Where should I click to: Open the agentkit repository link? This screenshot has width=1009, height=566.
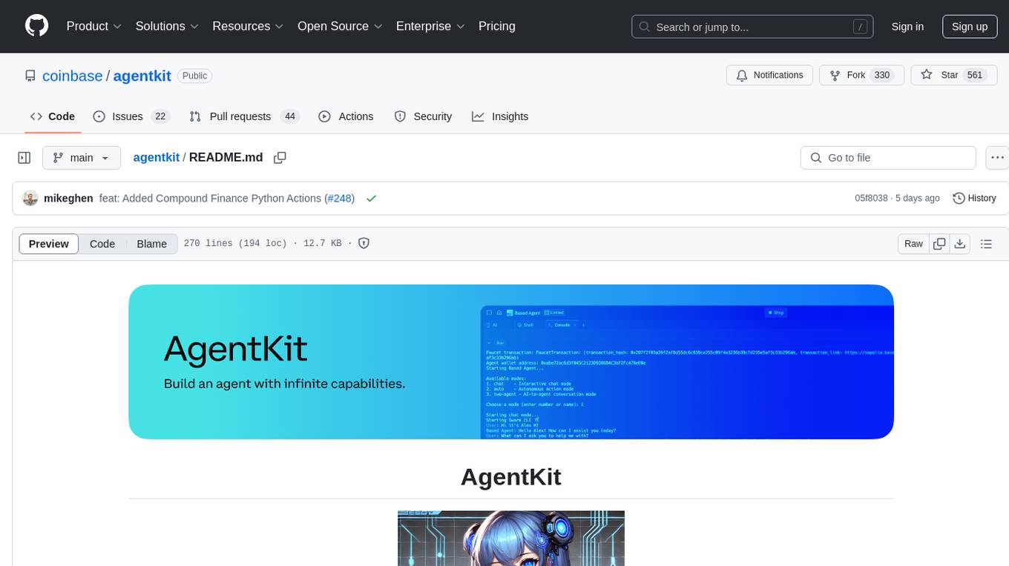tap(142, 76)
